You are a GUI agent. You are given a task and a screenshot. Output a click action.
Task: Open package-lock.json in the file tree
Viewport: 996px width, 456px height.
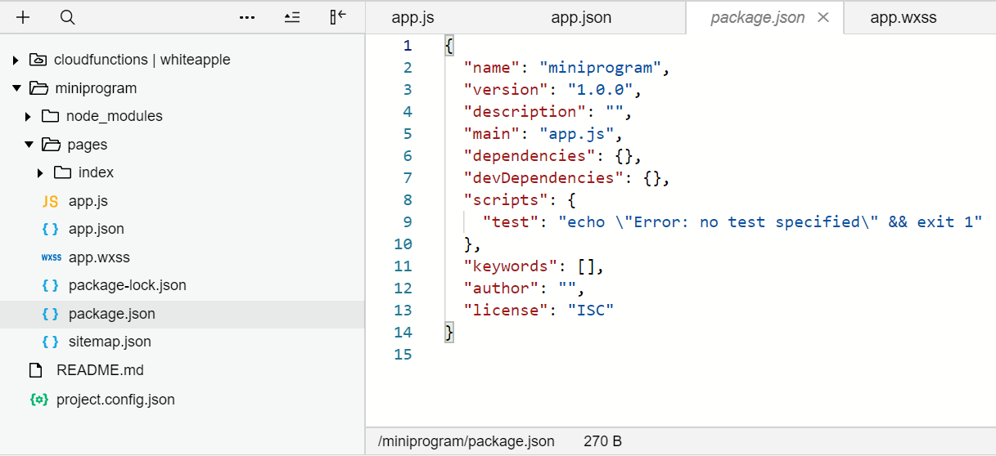coord(128,285)
